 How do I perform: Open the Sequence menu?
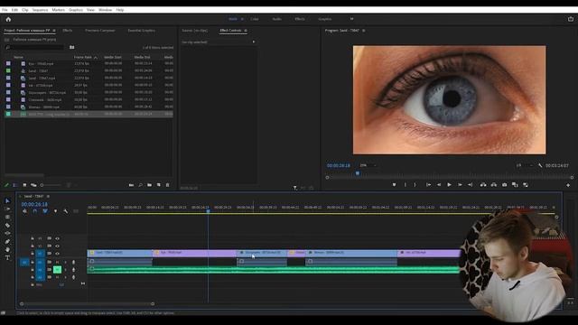coord(40,10)
